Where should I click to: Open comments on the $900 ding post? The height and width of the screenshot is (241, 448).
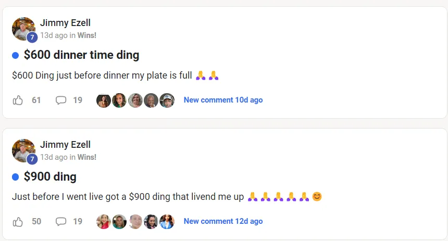[61, 221]
